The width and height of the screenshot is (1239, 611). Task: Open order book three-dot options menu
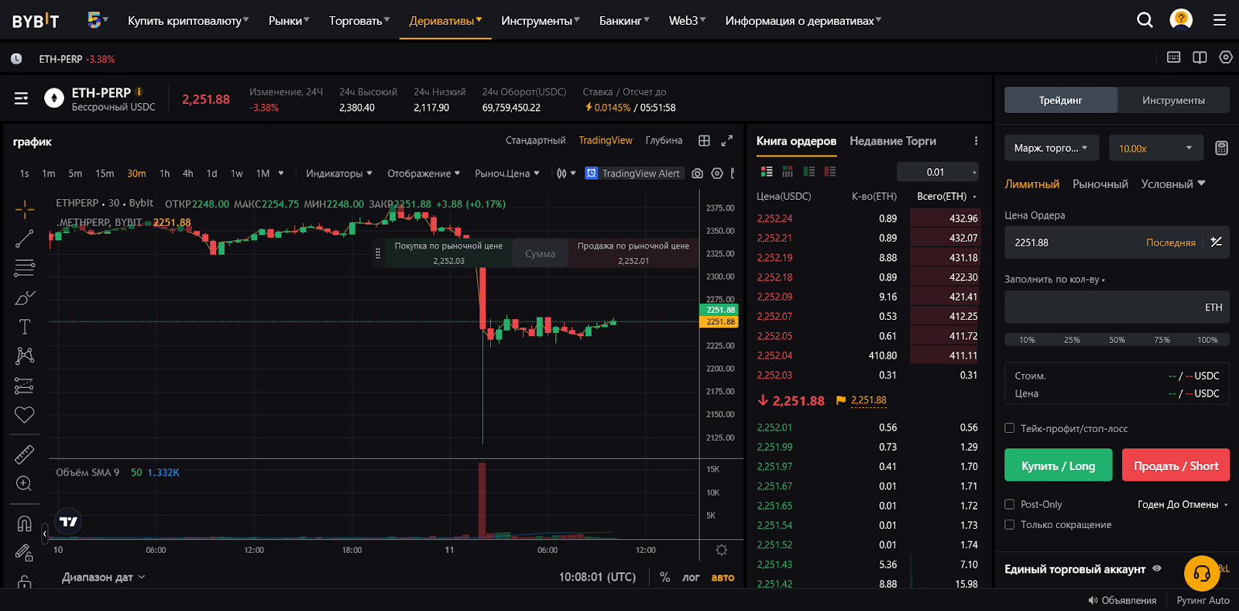(976, 141)
